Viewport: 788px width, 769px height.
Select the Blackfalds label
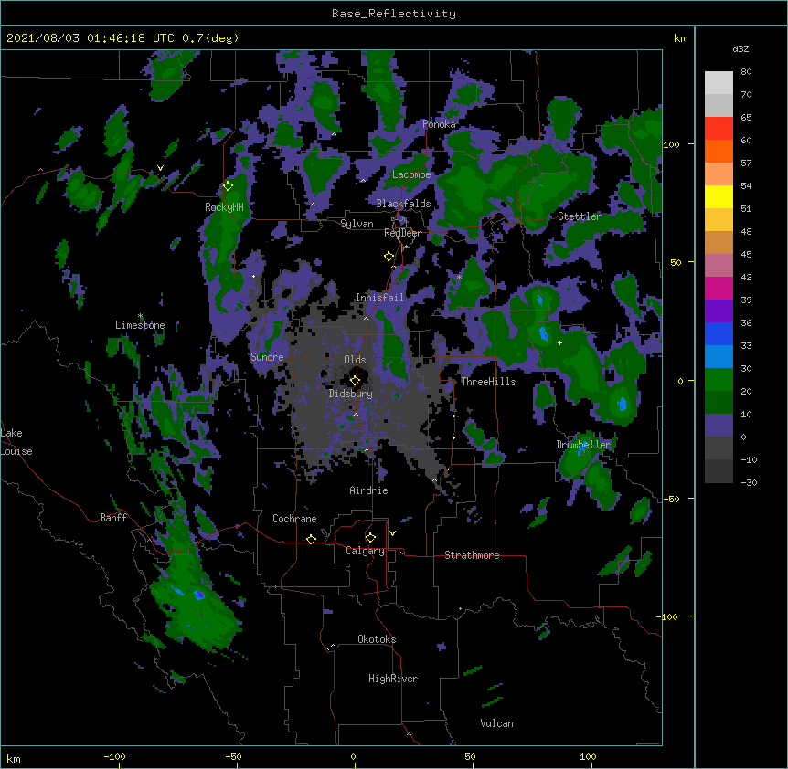(x=403, y=204)
